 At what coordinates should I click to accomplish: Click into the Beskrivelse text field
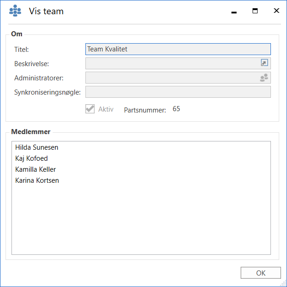click(172, 63)
